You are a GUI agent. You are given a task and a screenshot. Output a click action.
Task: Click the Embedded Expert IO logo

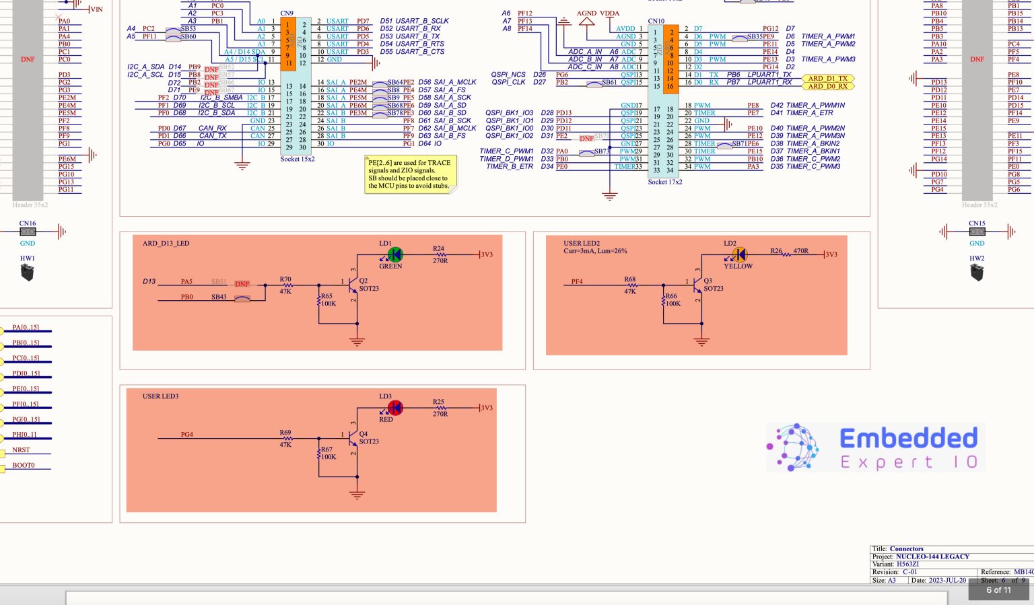tap(874, 447)
